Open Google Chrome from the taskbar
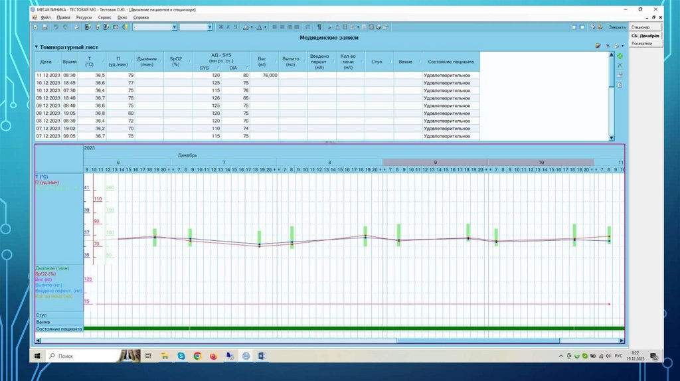 coord(197,356)
